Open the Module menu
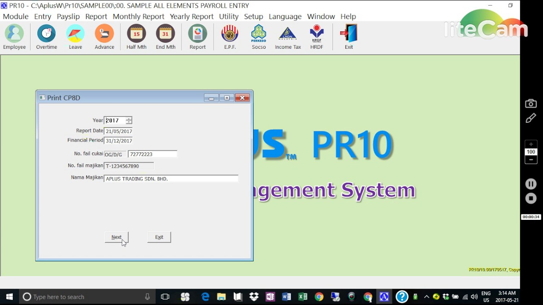 (16, 17)
